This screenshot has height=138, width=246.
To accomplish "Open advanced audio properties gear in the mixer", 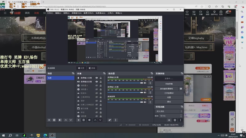I will pyautogui.click(x=110, y=120).
